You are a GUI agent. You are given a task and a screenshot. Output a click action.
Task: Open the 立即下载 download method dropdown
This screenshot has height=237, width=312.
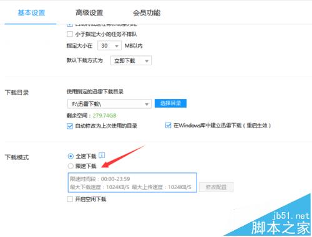(x=131, y=61)
